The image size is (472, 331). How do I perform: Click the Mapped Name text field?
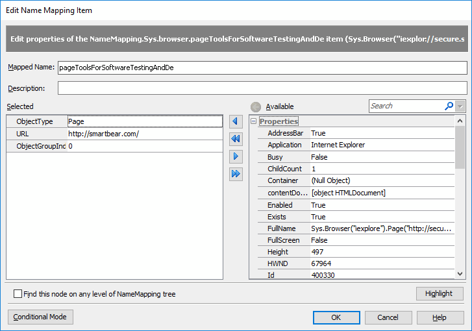click(x=262, y=67)
